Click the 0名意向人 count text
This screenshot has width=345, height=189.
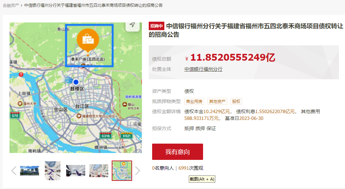click(163, 168)
